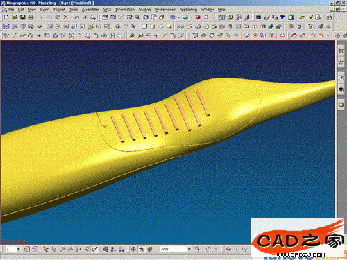
Task: Open the Insert menu
Action: (44, 10)
